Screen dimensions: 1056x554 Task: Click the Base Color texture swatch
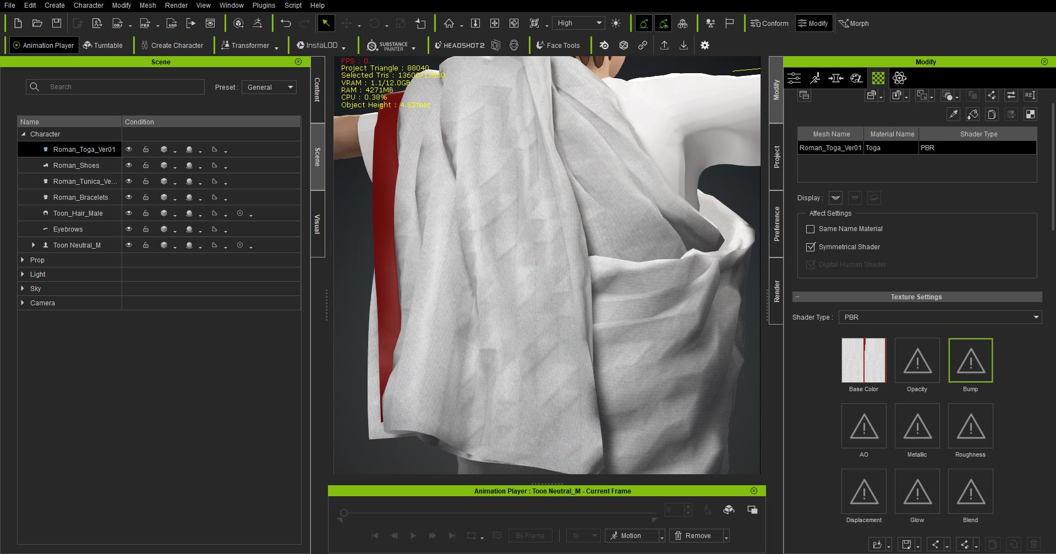coord(863,360)
